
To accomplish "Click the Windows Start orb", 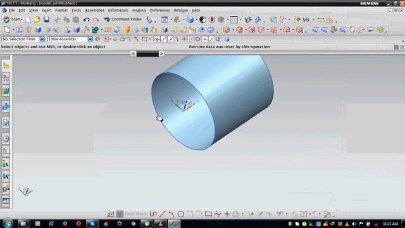I will (8, 224).
